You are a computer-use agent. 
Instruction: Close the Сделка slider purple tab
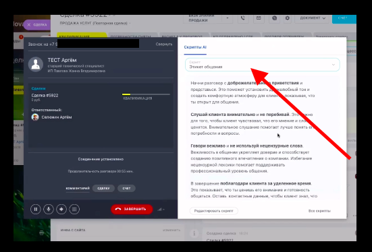pyautogui.click(x=37, y=25)
